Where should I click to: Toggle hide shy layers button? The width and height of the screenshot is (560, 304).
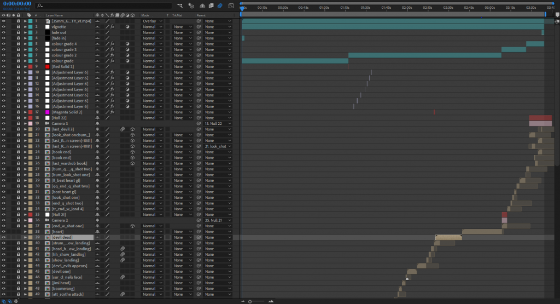[x=202, y=5]
